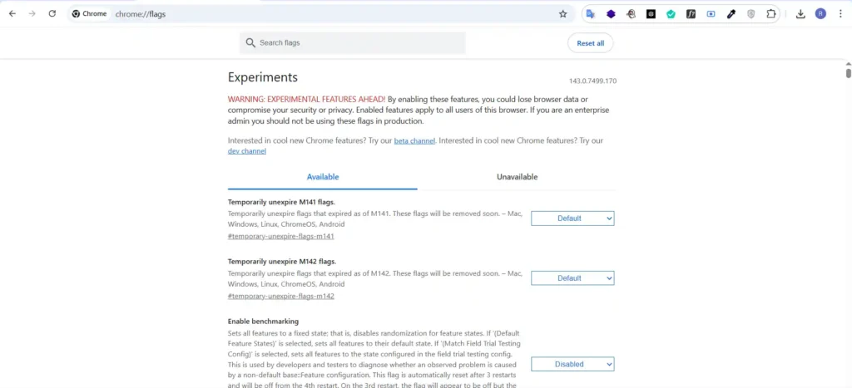Open the beta channel link

pyautogui.click(x=414, y=141)
